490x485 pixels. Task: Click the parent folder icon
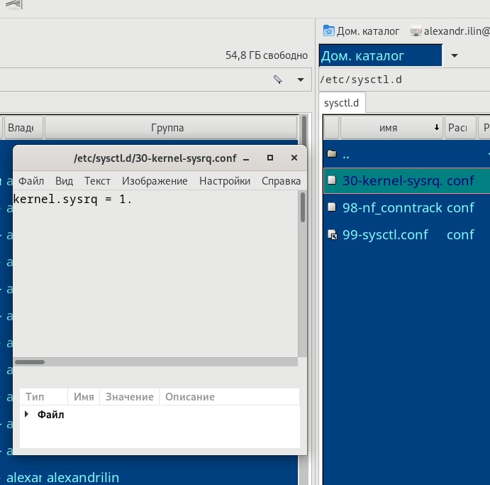coord(332,153)
